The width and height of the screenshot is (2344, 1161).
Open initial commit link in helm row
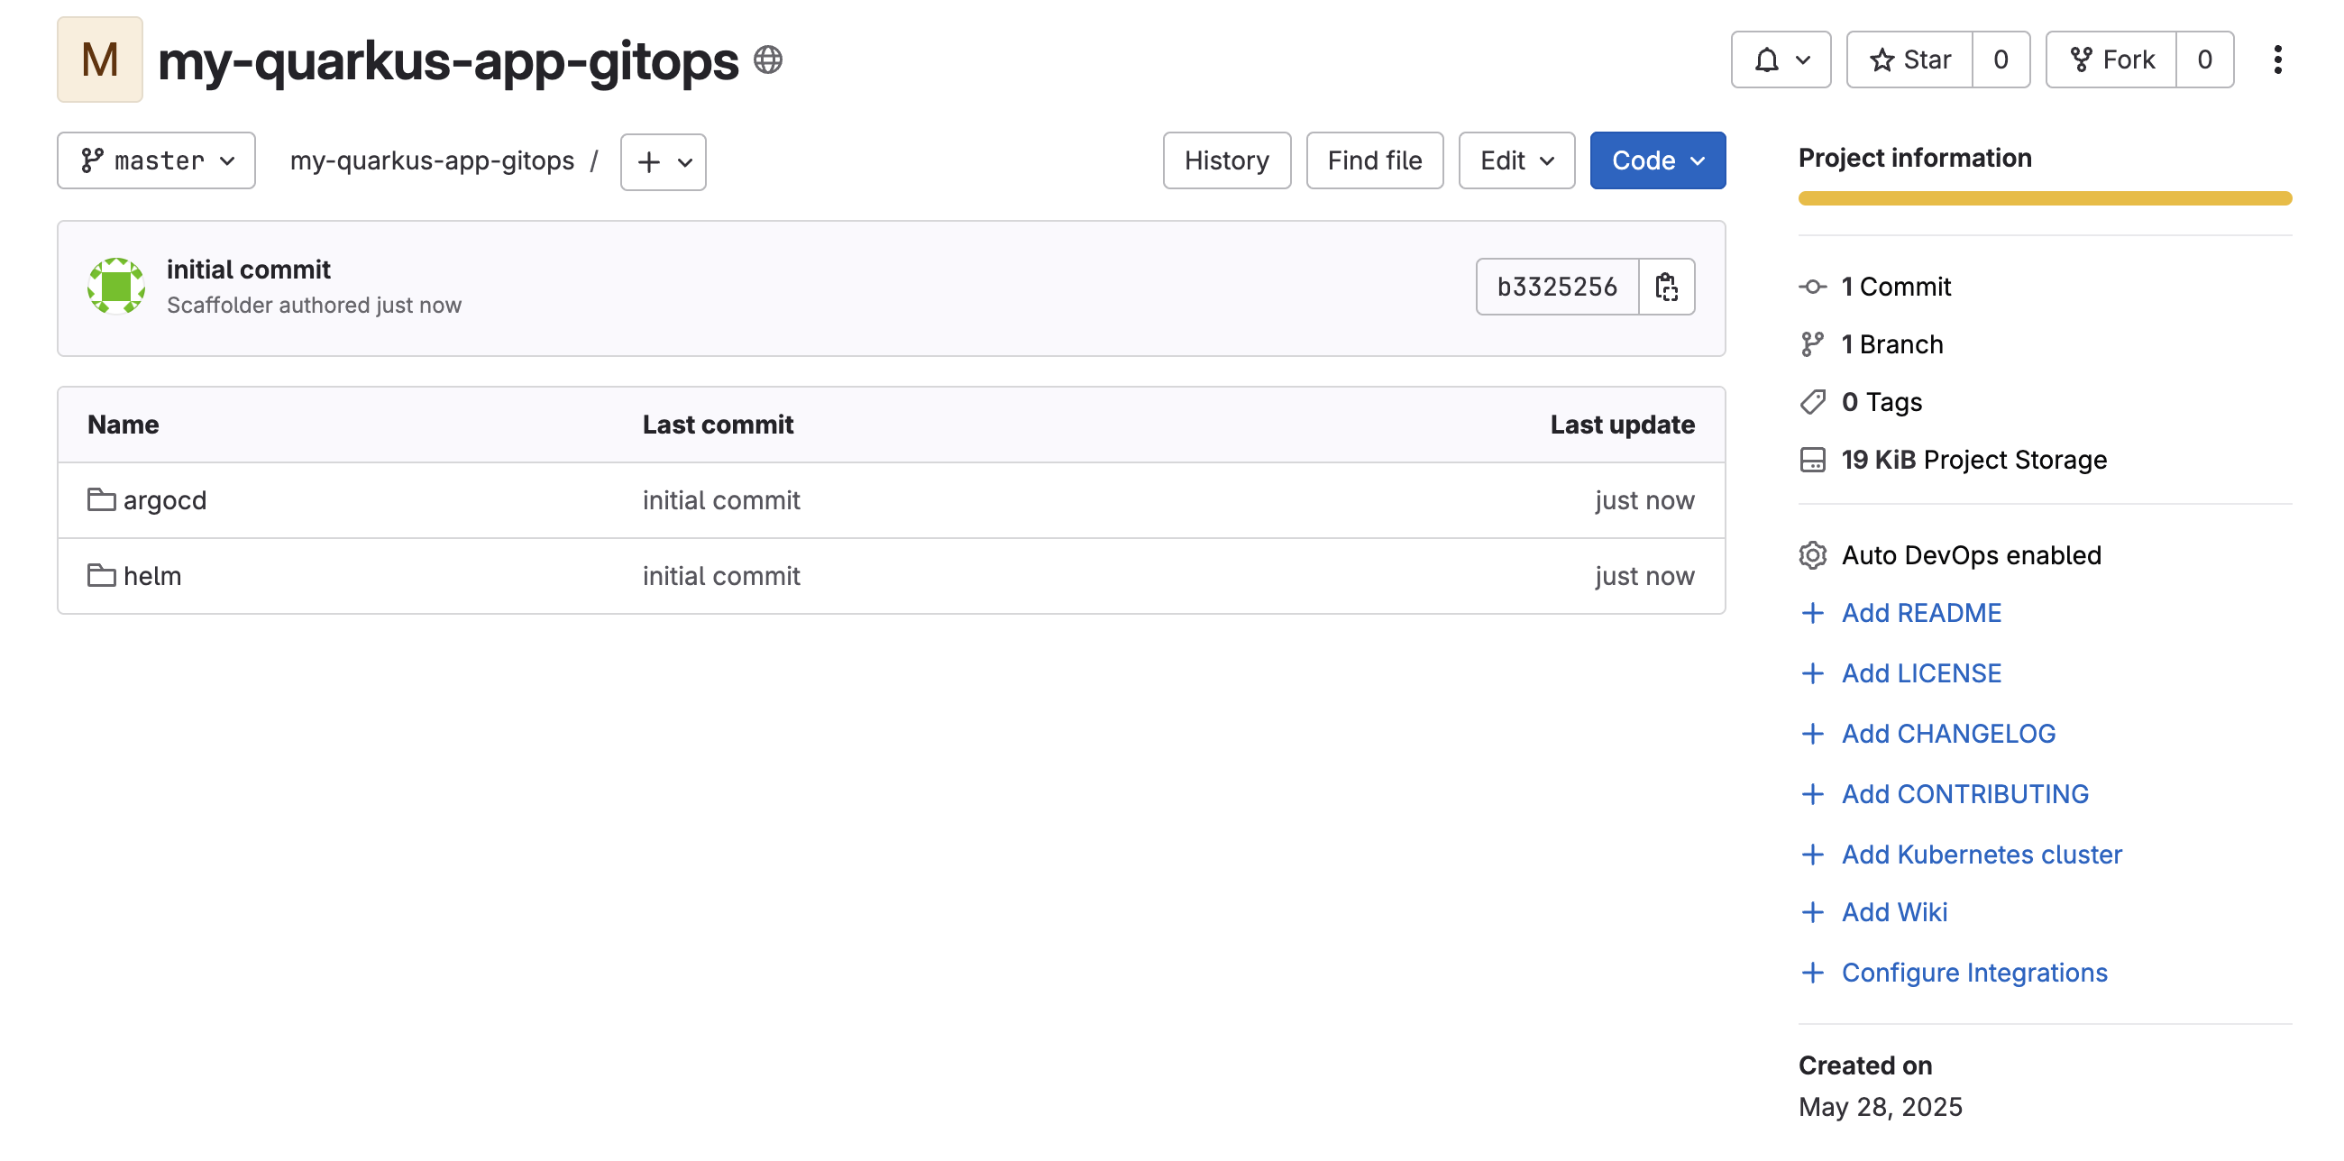[x=720, y=576]
